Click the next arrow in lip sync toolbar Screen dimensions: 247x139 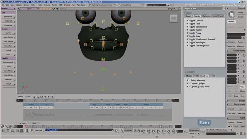[x=49, y=97]
